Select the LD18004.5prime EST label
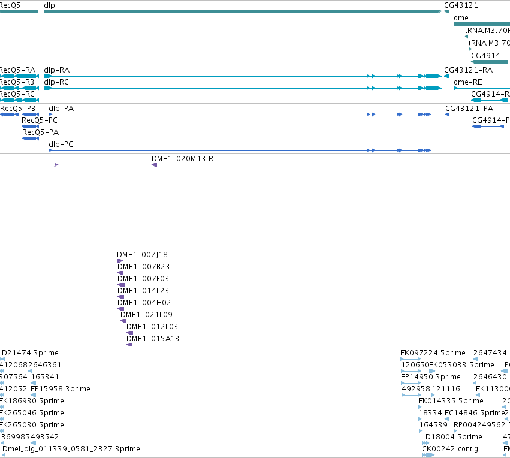 coord(452,437)
